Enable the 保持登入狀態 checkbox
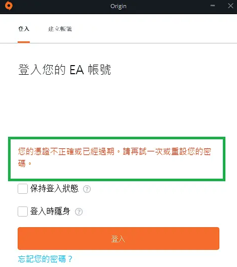This screenshot has width=237, height=267. (x=23, y=189)
